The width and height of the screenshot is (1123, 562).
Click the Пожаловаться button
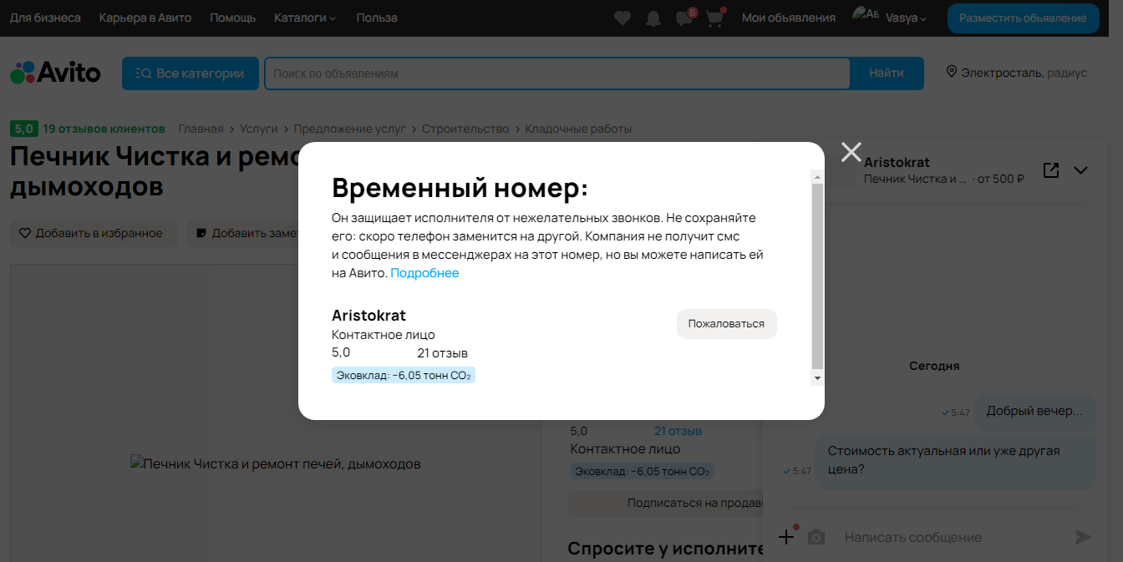pos(726,324)
